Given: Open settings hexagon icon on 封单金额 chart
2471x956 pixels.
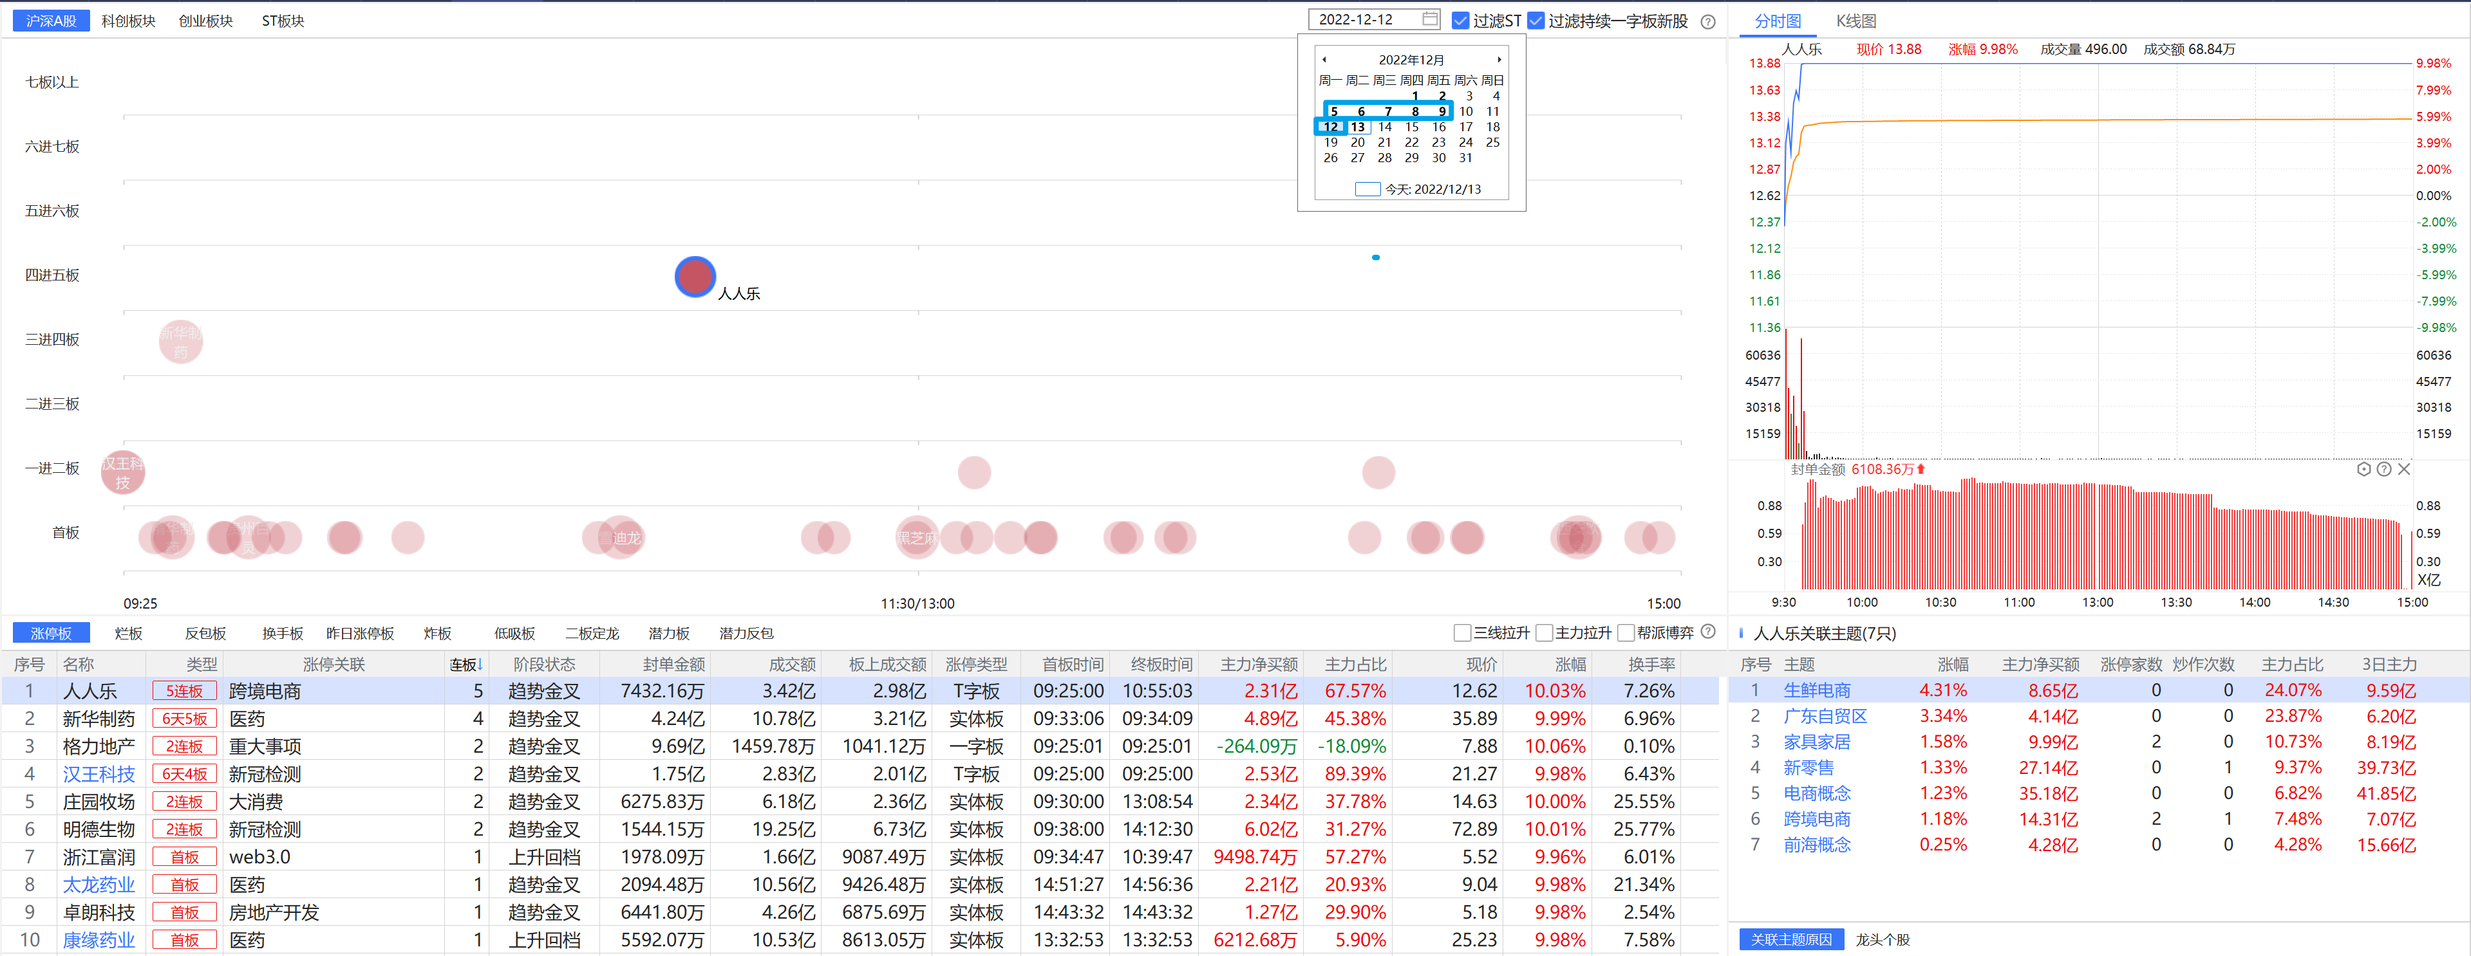Looking at the screenshot, I should [x=2363, y=469].
